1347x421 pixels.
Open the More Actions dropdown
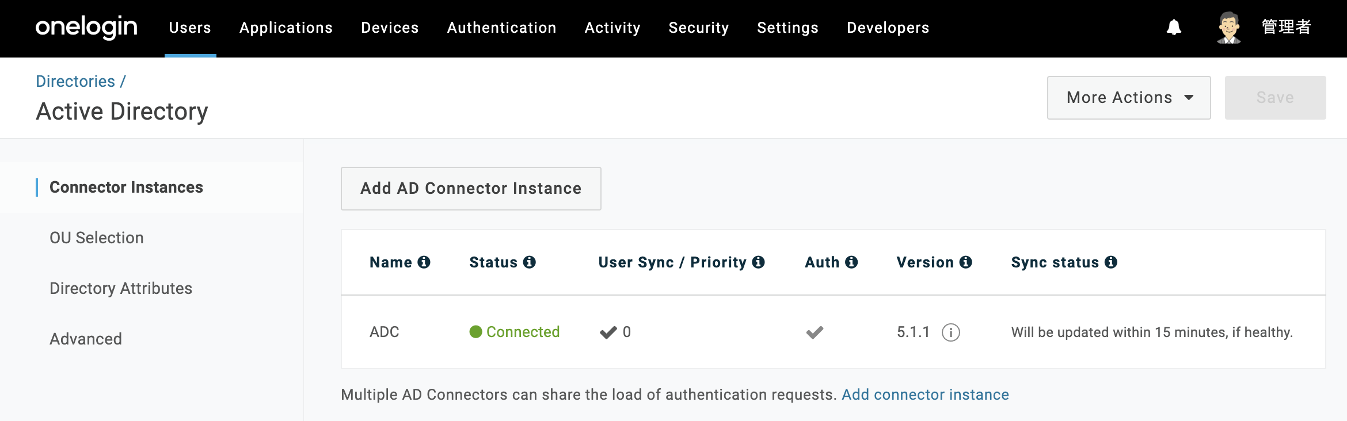coord(1129,98)
